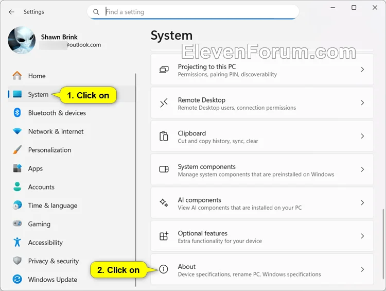Click 'Extra functionality for your device' text

pyautogui.click(x=220, y=241)
